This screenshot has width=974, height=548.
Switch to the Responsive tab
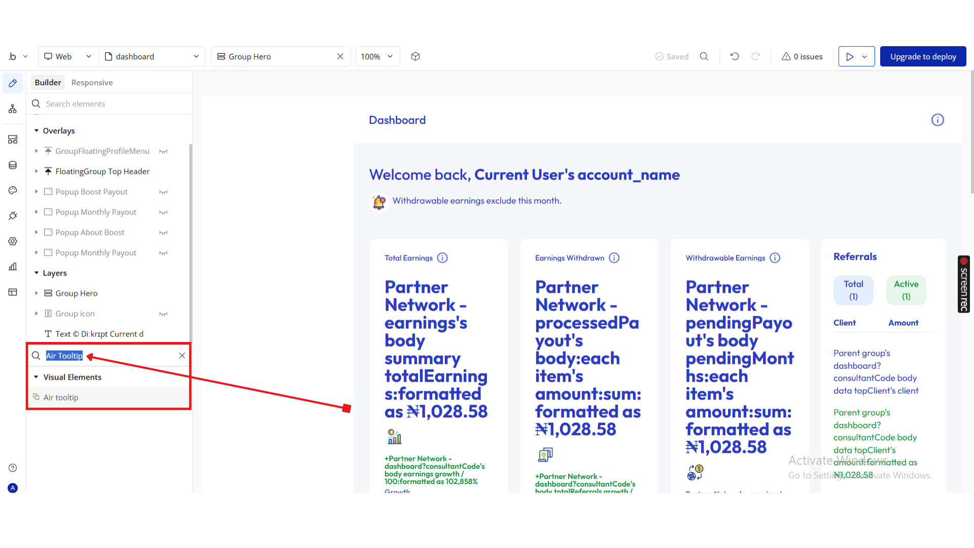click(92, 82)
